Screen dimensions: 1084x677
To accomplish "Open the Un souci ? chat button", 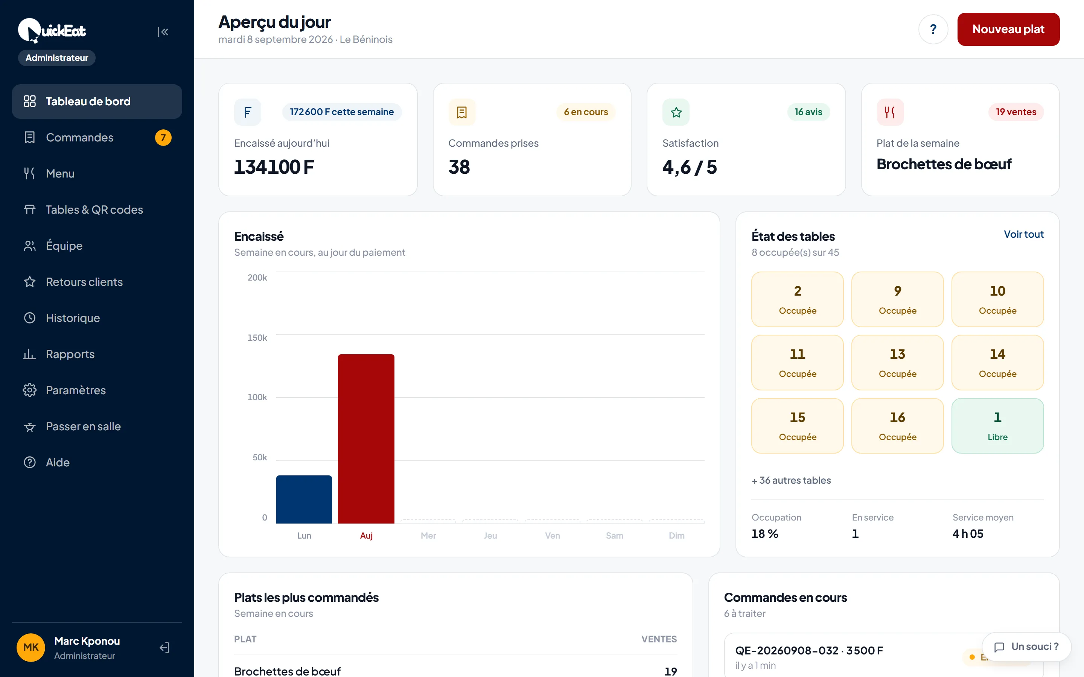I will click(x=1026, y=647).
